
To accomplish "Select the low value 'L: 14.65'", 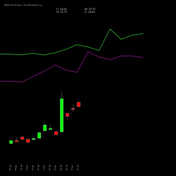I will pos(90,12).
